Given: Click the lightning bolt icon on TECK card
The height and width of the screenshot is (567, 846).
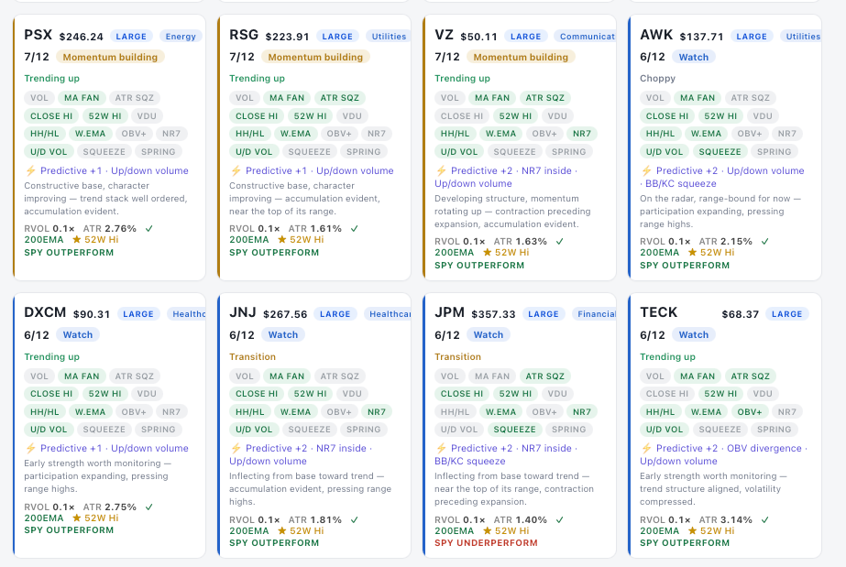Looking at the screenshot, I should [x=646, y=449].
